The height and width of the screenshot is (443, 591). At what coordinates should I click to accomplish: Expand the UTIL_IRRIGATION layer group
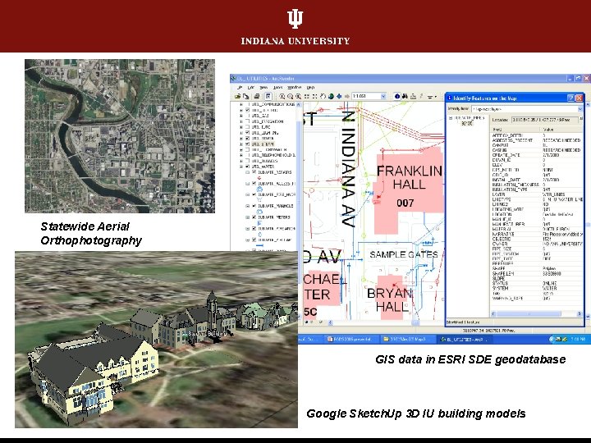[241, 121]
